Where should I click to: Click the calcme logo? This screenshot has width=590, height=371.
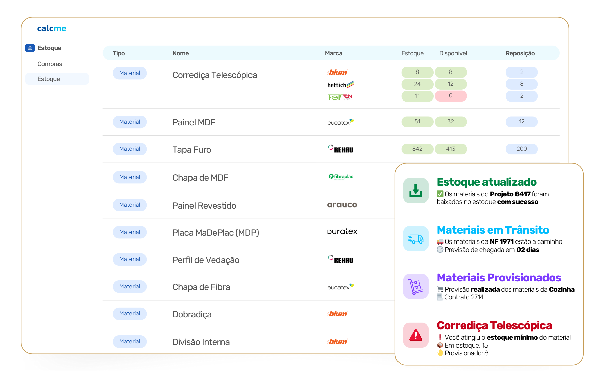pos(52,28)
